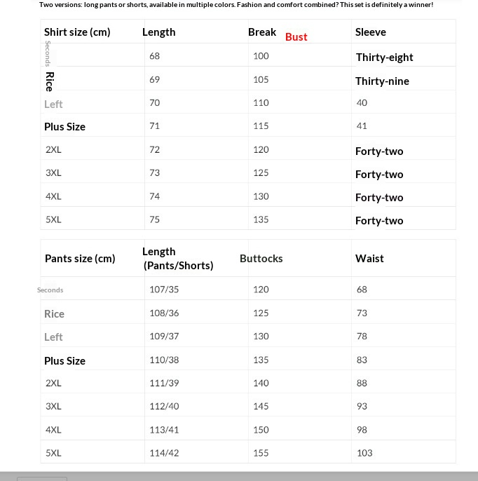Click the 107/35 pants length cell
Viewport: 478px width, 481px height.
(164, 290)
